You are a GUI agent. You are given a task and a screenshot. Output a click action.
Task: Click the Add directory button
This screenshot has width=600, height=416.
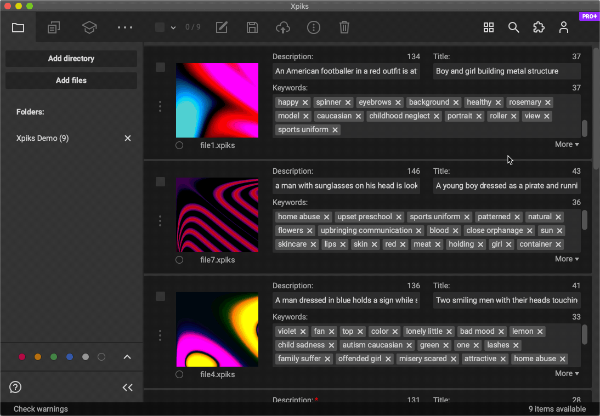point(71,59)
